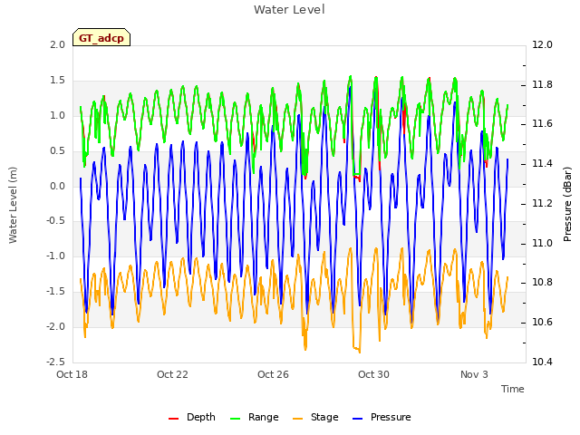
Task: Click the Pressure (dBar) axis label
Action: coord(567,204)
